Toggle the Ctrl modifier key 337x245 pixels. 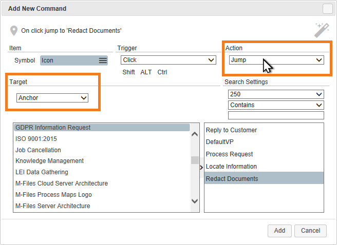click(162, 72)
